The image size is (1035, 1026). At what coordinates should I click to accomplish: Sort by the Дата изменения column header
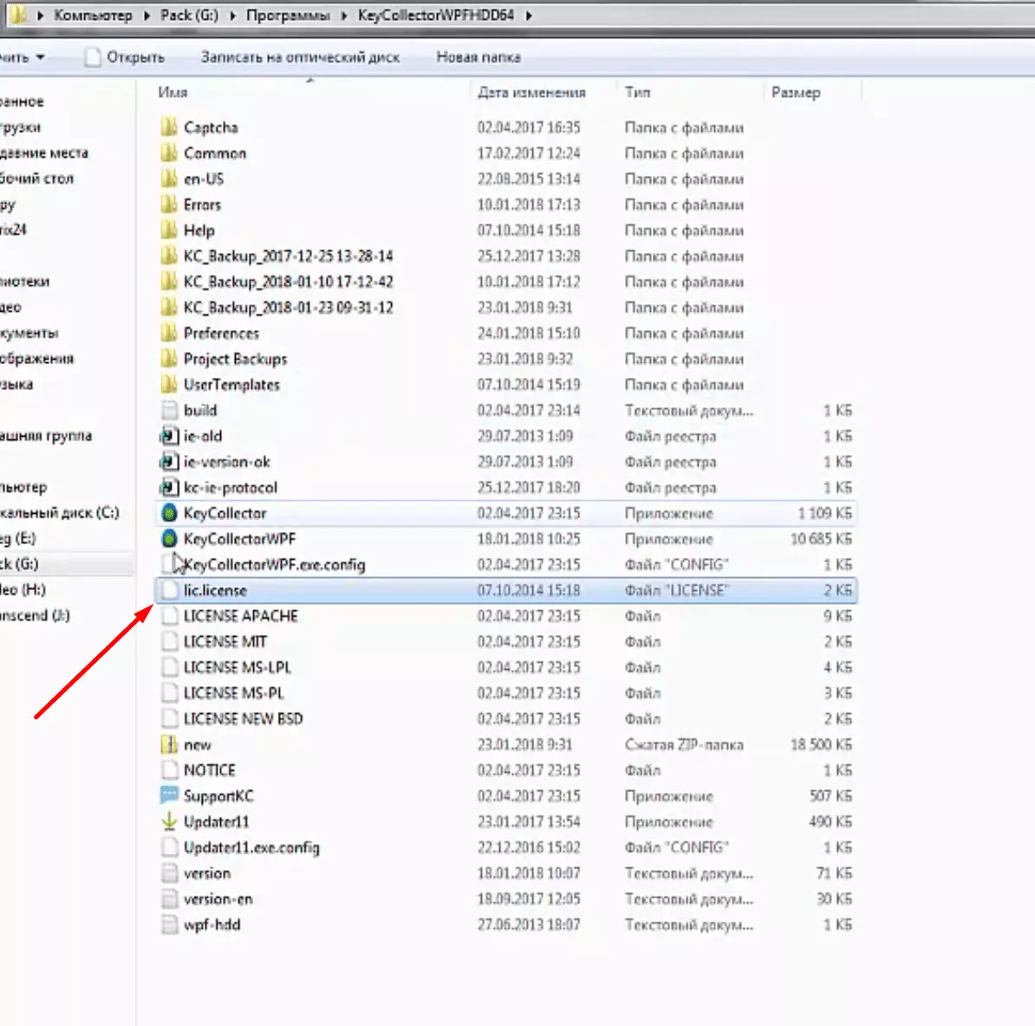(531, 93)
